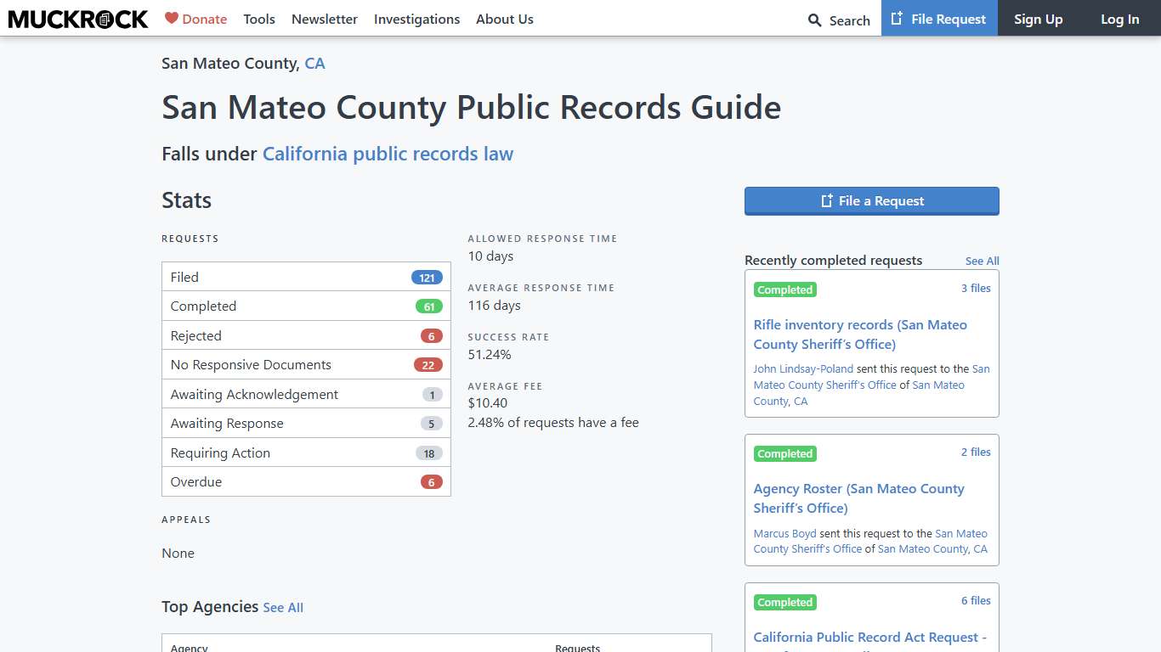Screen dimensions: 1161x652
Task: Open the Rifle inventory records request
Action: coord(859,334)
